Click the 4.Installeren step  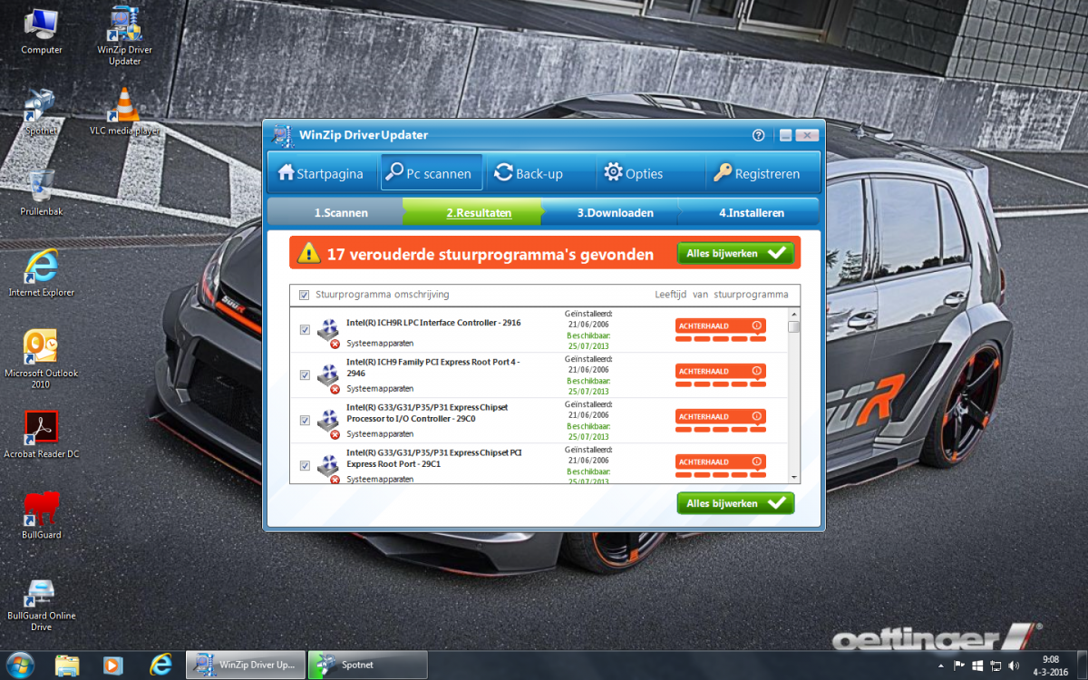[752, 213]
